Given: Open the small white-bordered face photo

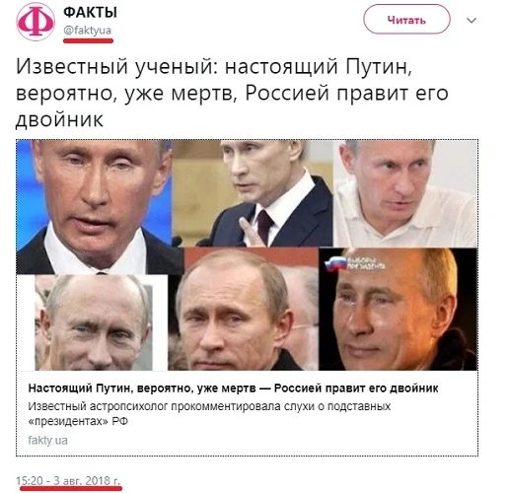Looking at the screenshot, I should (x=94, y=322).
